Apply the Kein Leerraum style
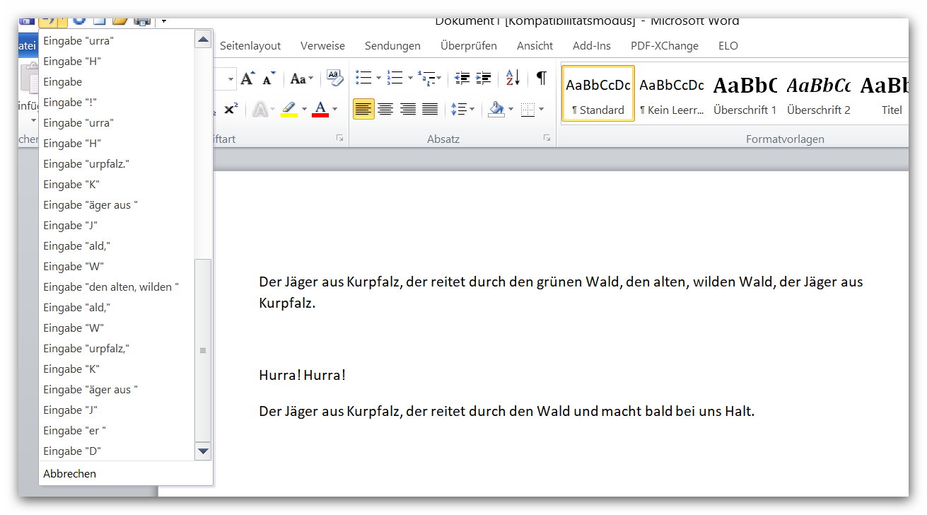 pos(672,94)
